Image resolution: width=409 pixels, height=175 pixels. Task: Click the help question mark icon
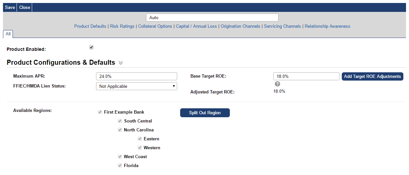278,84
